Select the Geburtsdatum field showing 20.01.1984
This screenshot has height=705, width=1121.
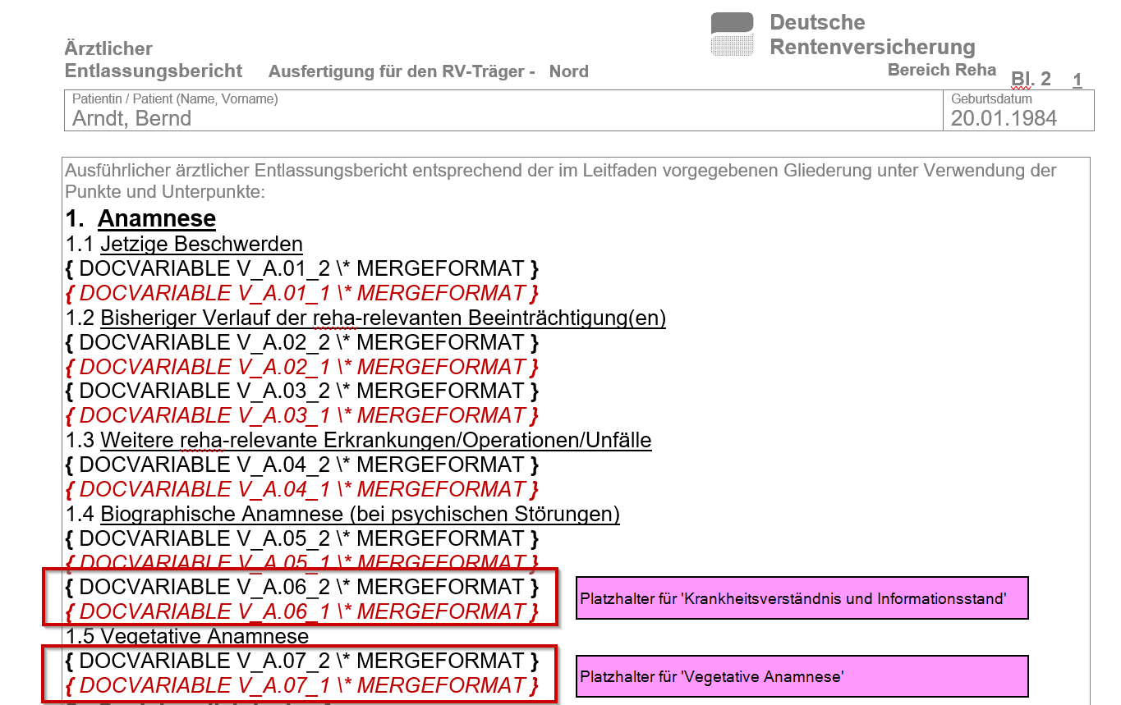(1004, 118)
